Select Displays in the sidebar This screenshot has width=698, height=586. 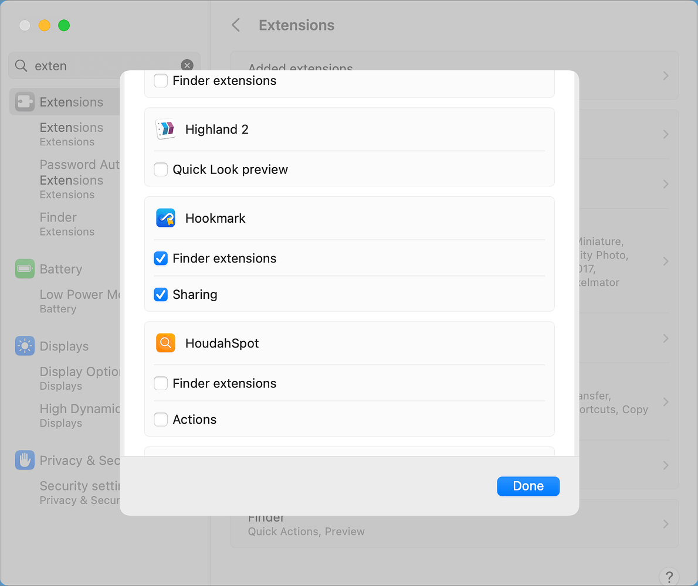[x=64, y=346]
